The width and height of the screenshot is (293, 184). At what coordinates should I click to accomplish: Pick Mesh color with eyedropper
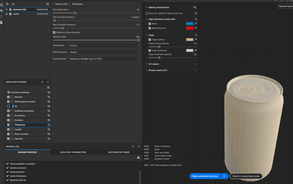pos(196,24)
